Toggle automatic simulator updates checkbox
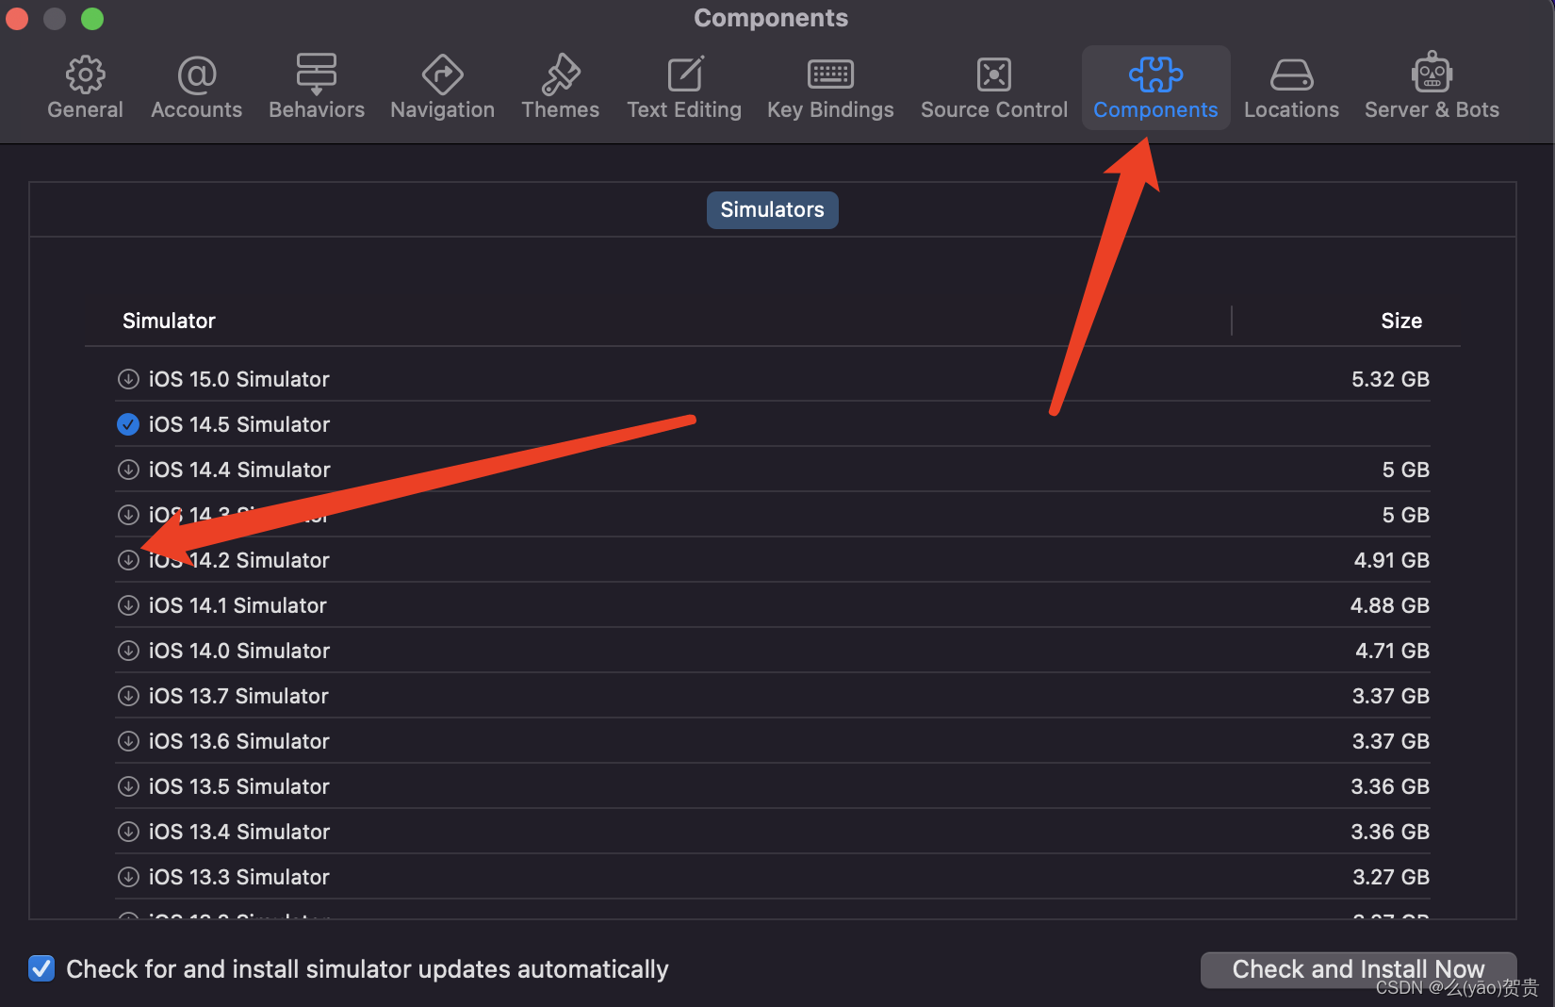The width and height of the screenshot is (1555, 1007). click(41, 968)
